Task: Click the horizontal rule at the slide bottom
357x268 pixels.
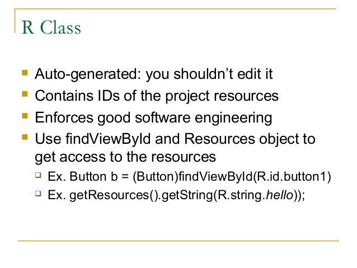Action: (x=178, y=241)
